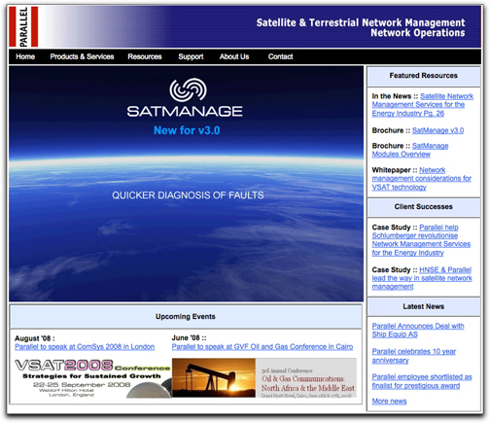Click the 'August '08 :' event date
Screen dimensions: 490x423
35,338
